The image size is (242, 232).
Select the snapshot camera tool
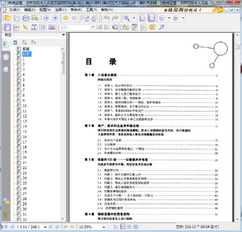click(52, 27)
